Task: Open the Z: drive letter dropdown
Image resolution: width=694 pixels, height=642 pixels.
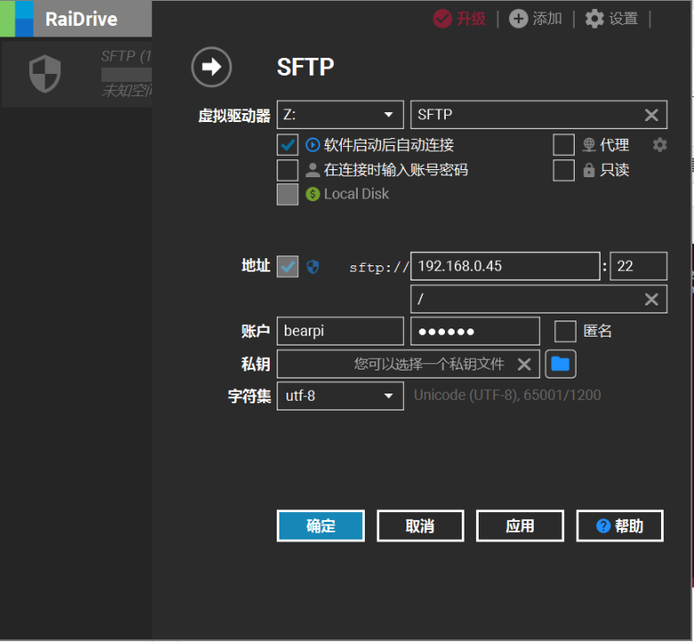Action: 340,114
